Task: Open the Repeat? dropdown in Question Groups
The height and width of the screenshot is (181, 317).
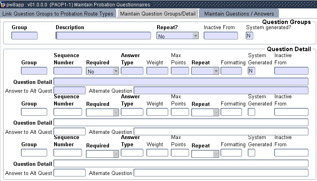Action: click(x=196, y=36)
